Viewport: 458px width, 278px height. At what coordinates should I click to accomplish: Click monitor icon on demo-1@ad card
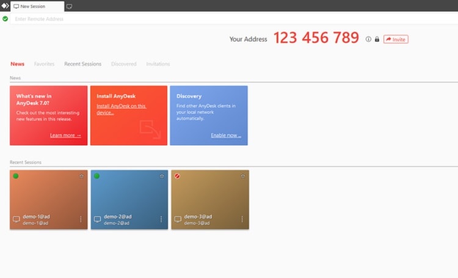click(x=16, y=219)
